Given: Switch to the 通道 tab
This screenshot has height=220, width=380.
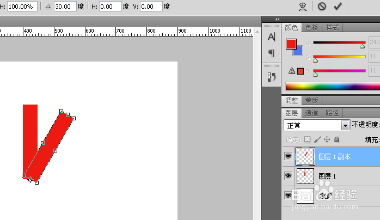Looking at the screenshot, I should tap(311, 113).
